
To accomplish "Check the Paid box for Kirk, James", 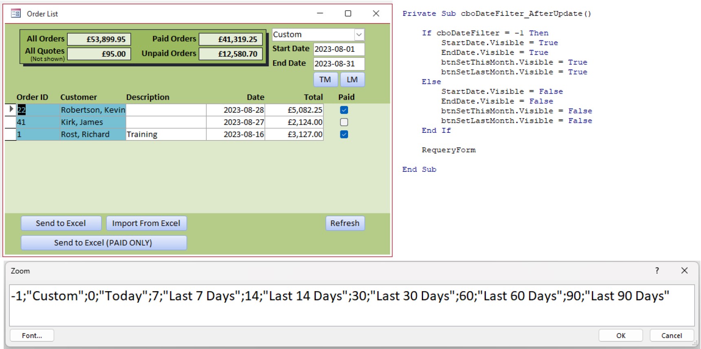I will (x=344, y=122).
